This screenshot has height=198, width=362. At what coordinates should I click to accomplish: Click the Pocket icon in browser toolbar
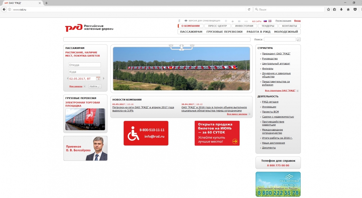355,9
